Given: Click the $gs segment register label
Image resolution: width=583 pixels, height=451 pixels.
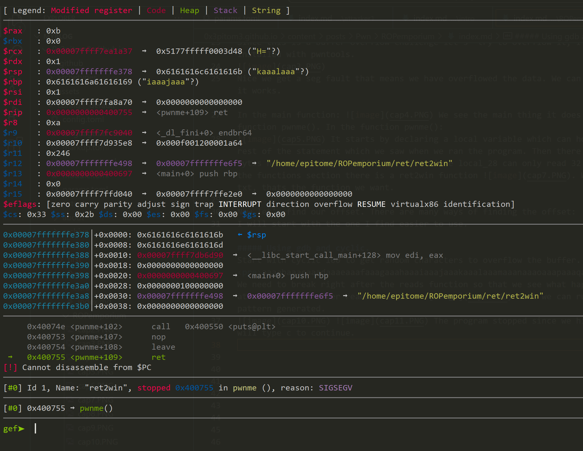Looking at the screenshot, I should pyautogui.click(x=249, y=215).
